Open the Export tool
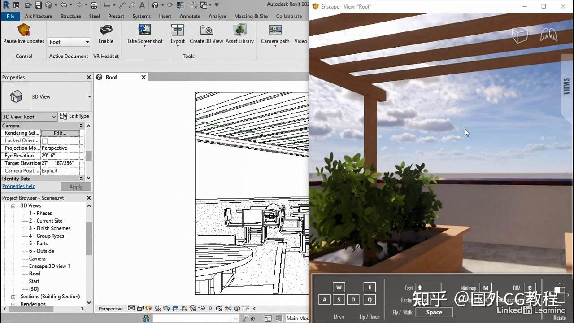Screen dimensions: 574x323 click(178, 34)
